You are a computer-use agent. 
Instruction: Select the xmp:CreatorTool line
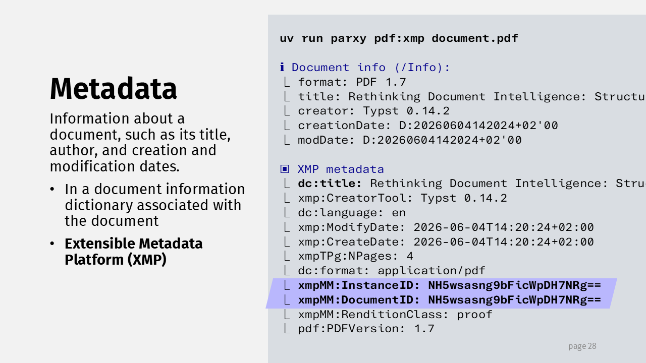pyautogui.click(x=396, y=198)
